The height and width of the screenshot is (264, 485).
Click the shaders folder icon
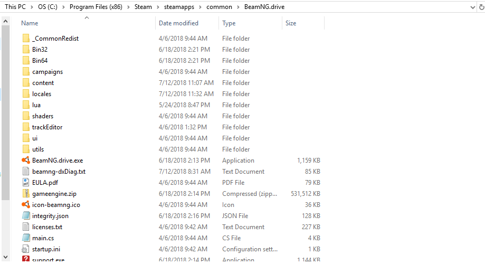[x=26, y=116]
